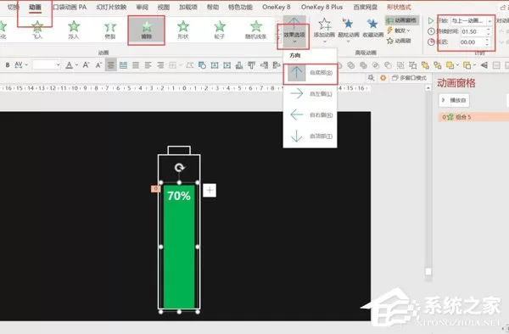
Task: Switch to the 幻灯片放映 slide show tab
Action: coord(111,7)
